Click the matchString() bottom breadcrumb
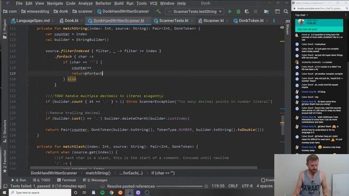Viewport: 349px width, 196px height. point(98,173)
